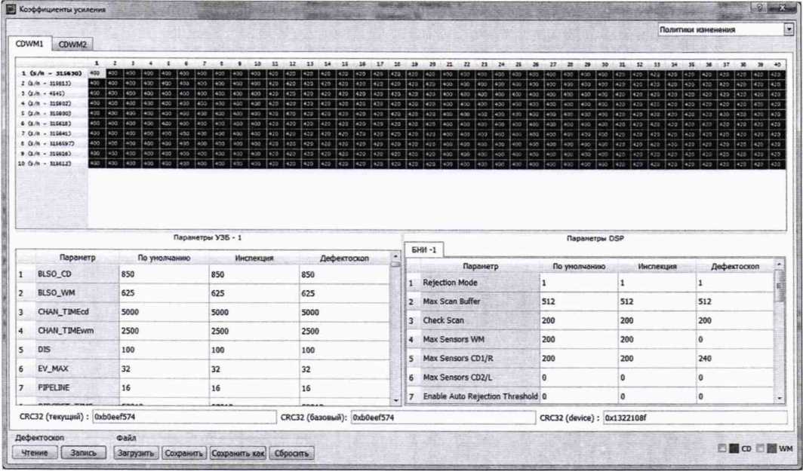
Task: Click the Сбросить button
Action: (291, 453)
